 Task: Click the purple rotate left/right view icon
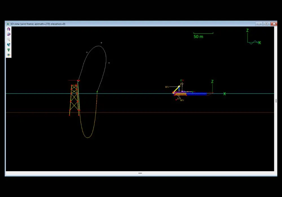pyautogui.click(x=9, y=34)
